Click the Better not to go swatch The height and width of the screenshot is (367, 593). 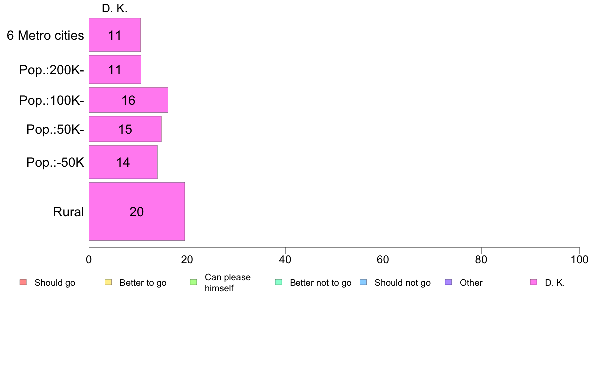pos(279,282)
